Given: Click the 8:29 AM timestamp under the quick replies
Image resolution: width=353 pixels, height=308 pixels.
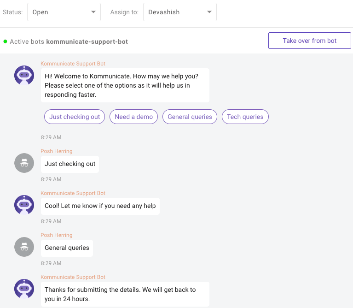Looking at the screenshot, I should coord(51,137).
